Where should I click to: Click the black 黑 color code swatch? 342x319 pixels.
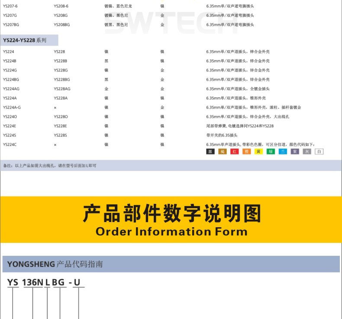(x=210, y=151)
